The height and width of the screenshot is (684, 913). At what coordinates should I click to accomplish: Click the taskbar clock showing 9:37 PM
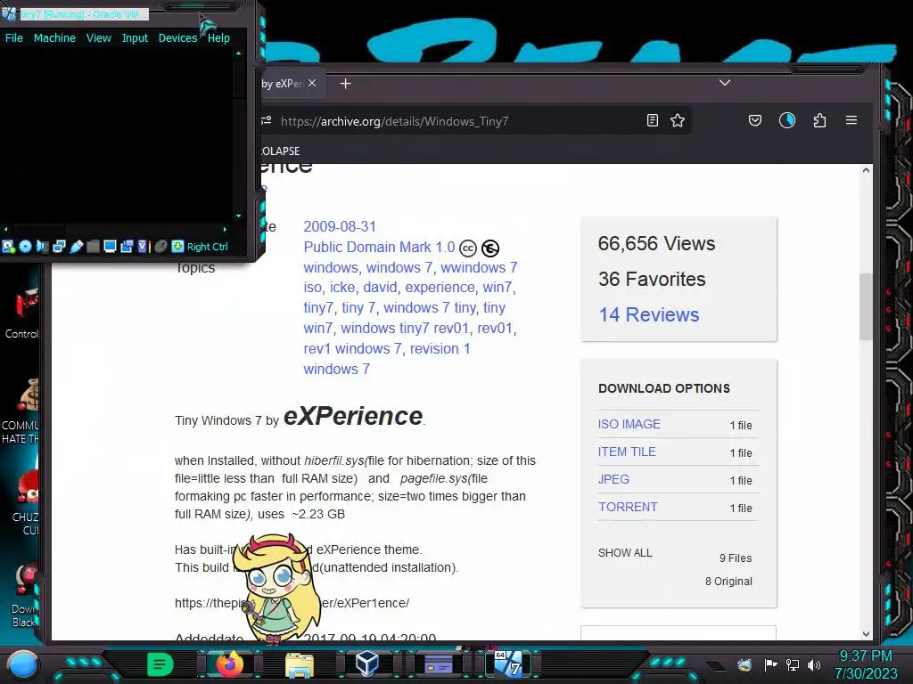pos(866,664)
